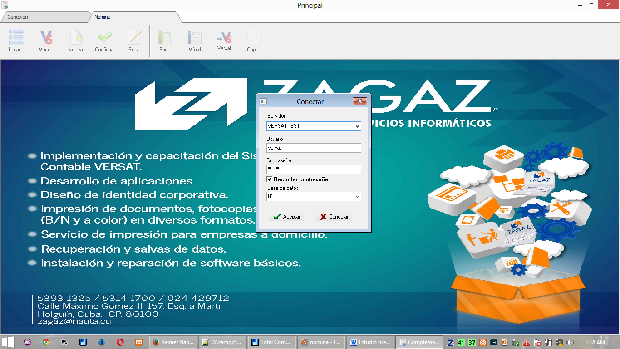620x349 pixels.
Task: Focus the Usuario text field
Action: (x=314, y=148)
